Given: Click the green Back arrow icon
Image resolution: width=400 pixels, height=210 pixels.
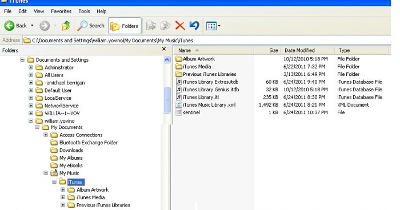Looking at the screenshot, I should (x=10, y=26).
